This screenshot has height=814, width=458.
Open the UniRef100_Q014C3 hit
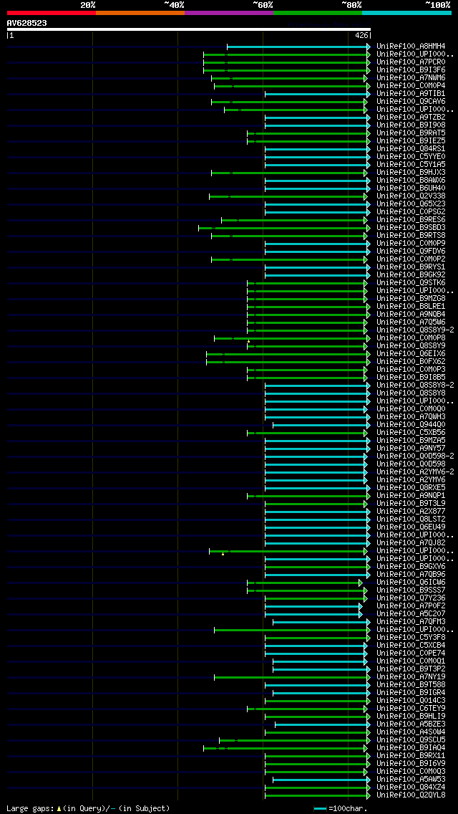click(411, 701)
